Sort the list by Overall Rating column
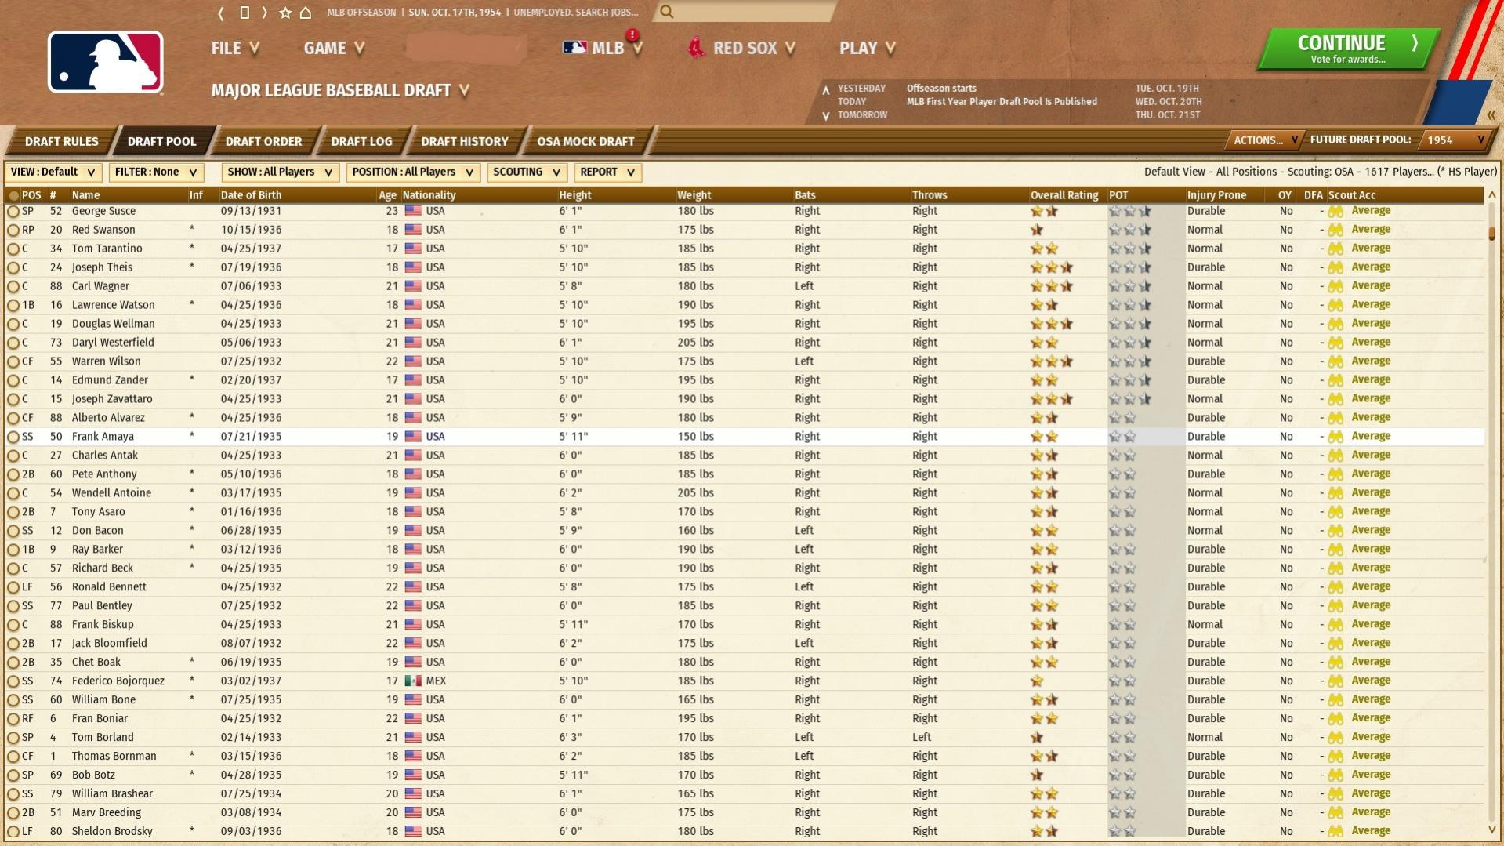This screenshot has width=1504, height=846. [x=1064, y=195]
